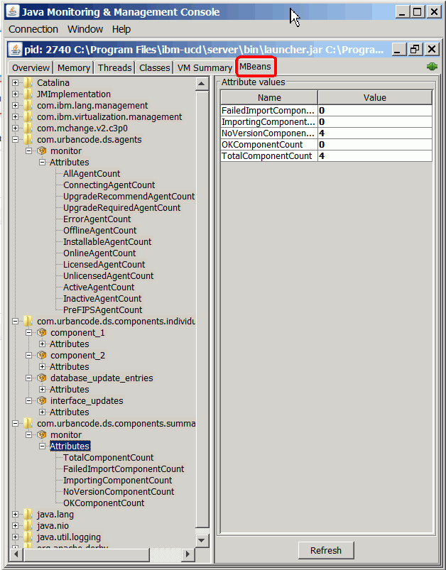
Task: Click the horizontal scroll left arrow
Action: point(16,554)
